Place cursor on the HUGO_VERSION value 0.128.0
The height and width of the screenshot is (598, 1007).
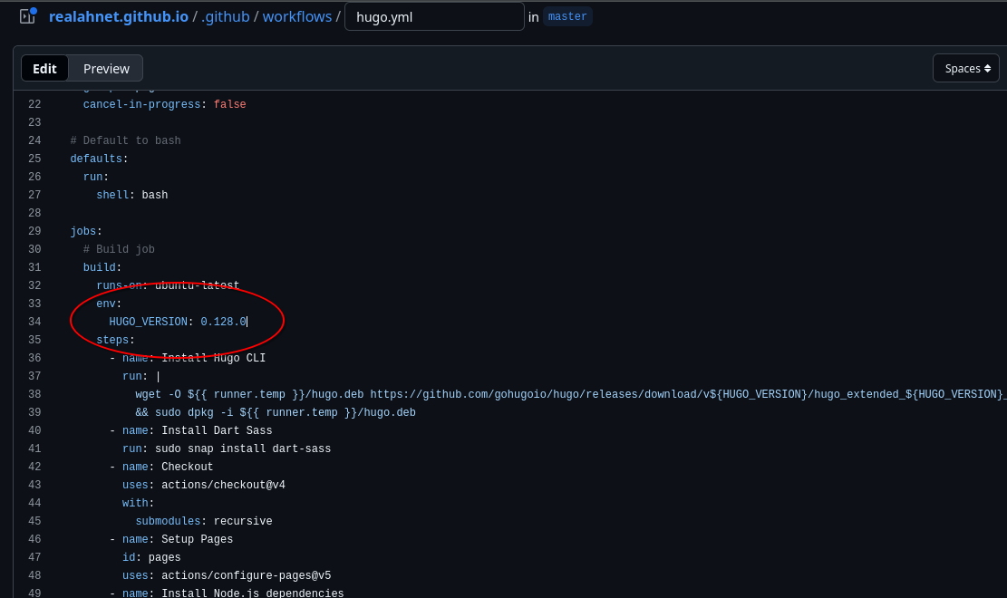coord(223,322)
